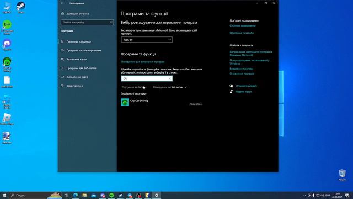The image size is (353, 199).
Task: Open the Roblox Studio desktop shortcut
Action: point(7,102)
